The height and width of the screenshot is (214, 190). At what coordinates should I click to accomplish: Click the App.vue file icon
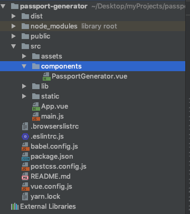coord(36,106)
